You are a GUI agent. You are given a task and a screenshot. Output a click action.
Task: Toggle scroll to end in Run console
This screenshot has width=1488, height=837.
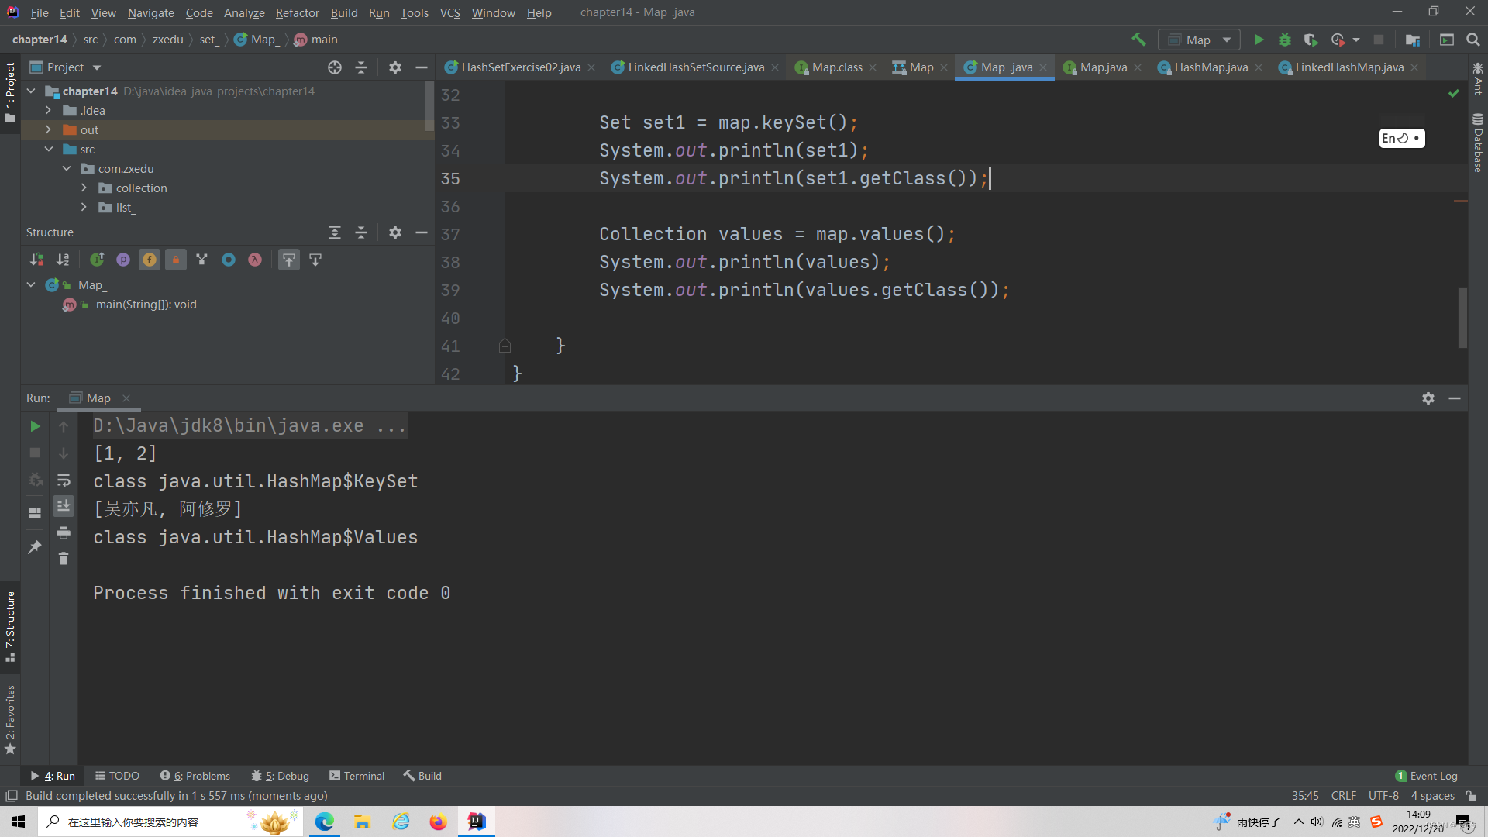64,506
